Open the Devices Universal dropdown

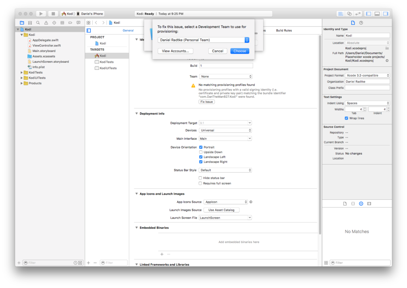pos(225,130)
